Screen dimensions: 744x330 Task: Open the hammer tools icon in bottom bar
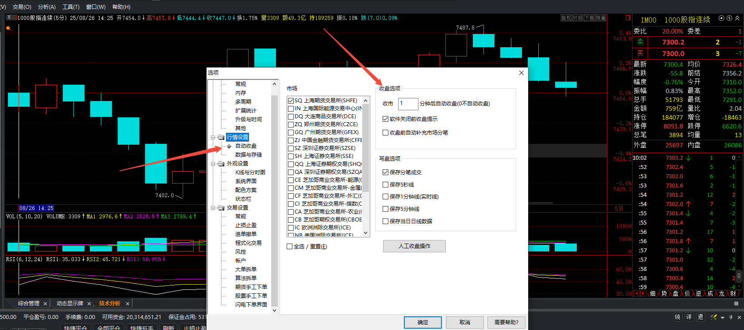pos(713,317)
